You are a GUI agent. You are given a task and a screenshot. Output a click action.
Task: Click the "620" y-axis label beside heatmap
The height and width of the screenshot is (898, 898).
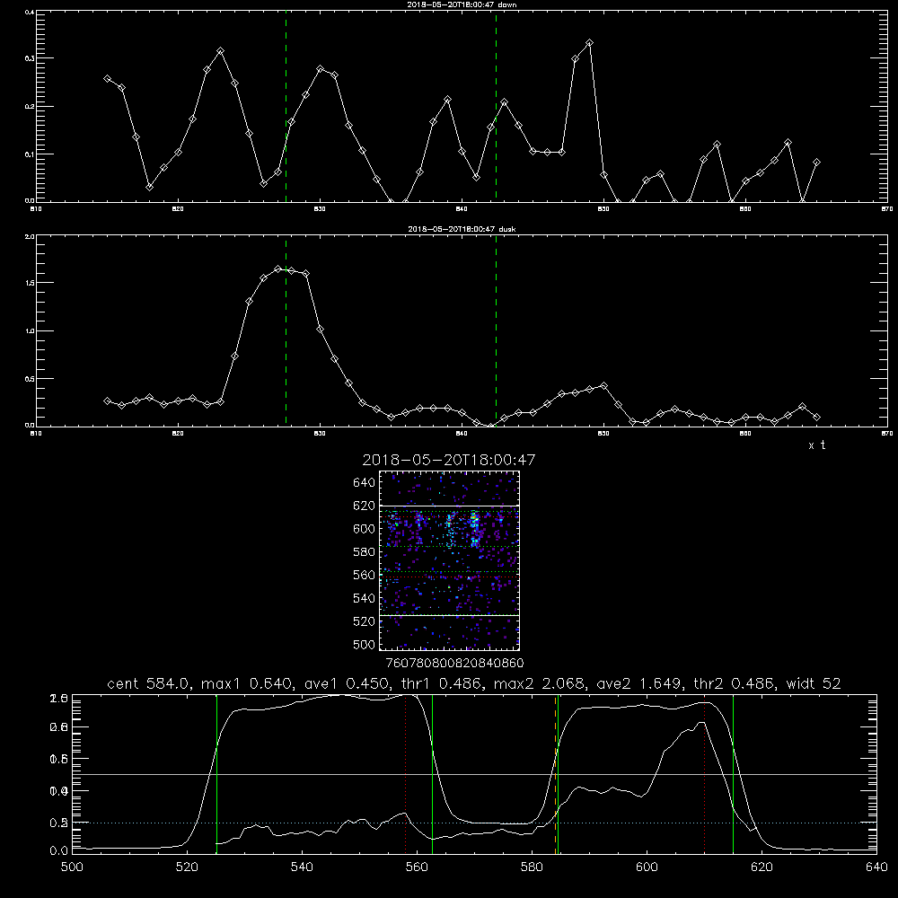click(x=365, y=506)
